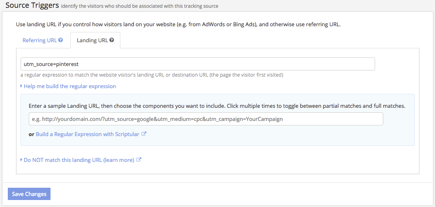Image resolution: width=435 pixels, height=207 pixels.
Task: Click the sample Landing URL input box
Action: pyautogui.click(x=206, y=119)
